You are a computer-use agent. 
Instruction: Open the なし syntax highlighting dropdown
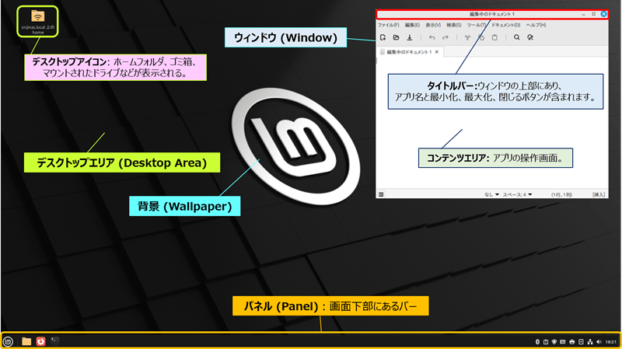[x=491, y=195]
